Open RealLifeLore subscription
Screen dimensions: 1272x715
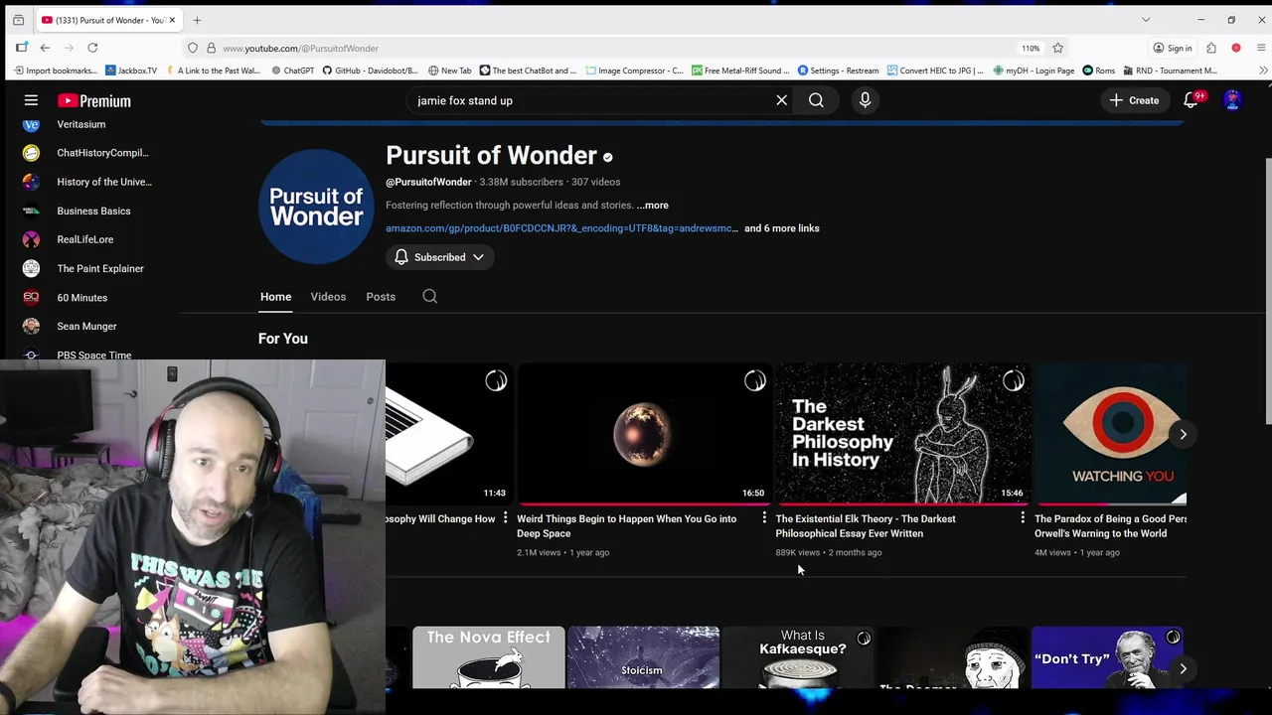(84, 239)
